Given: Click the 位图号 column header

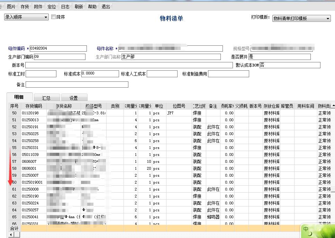Looking at the screenshot, I should 179,106.
